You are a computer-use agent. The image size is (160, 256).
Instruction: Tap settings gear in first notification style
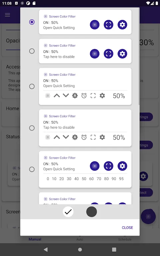pyautogui.click(x=122, y=25)
